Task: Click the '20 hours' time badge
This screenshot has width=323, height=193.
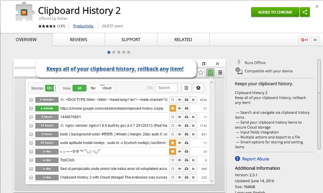Action: tap(47, 143)
